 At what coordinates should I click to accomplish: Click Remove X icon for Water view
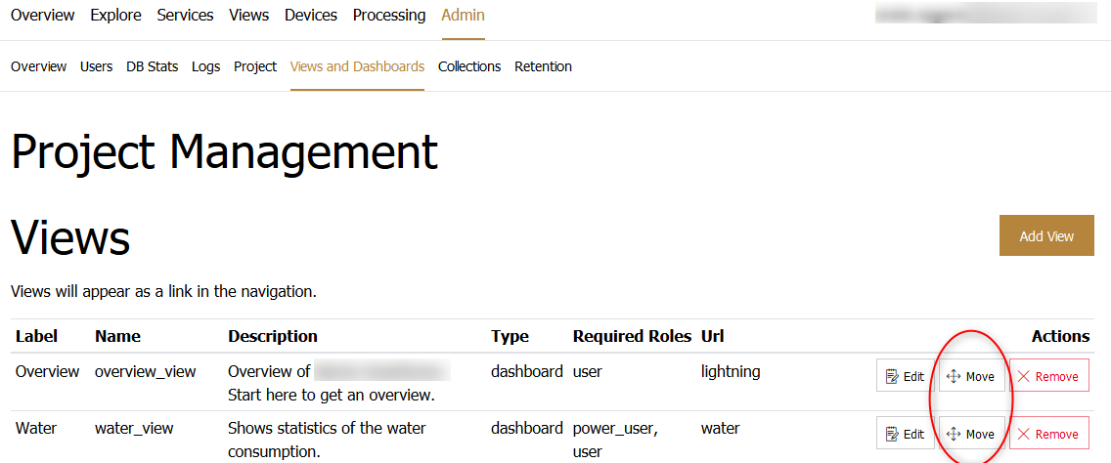point(1024,435)
